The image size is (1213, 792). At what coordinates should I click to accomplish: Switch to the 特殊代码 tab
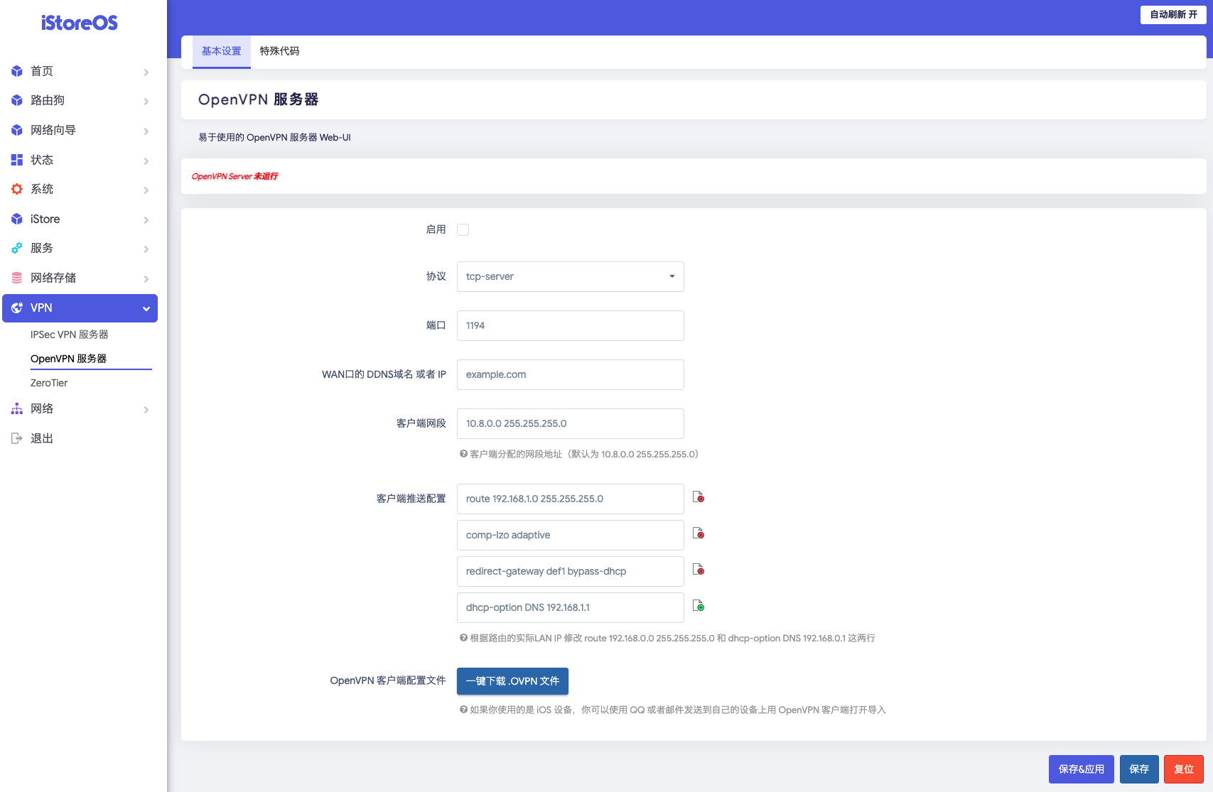[x=279, y=51]
